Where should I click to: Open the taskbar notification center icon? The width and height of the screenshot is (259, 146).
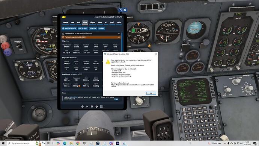[255, 143]
